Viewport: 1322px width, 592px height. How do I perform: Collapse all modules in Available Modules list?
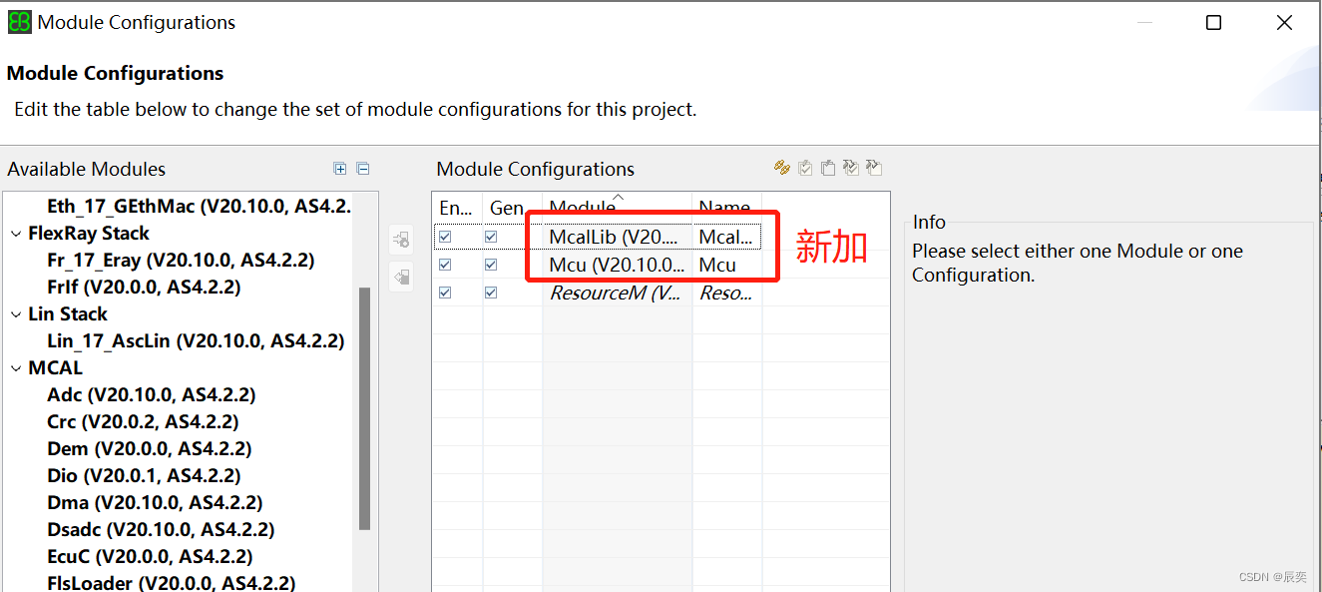click(363, 169)
